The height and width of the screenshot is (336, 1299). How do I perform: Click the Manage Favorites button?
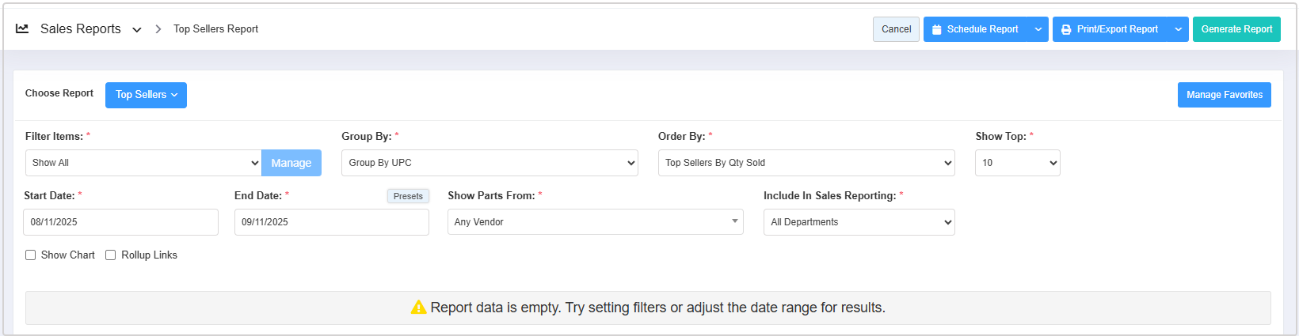pyautogui.click(x=1224, y=95)
